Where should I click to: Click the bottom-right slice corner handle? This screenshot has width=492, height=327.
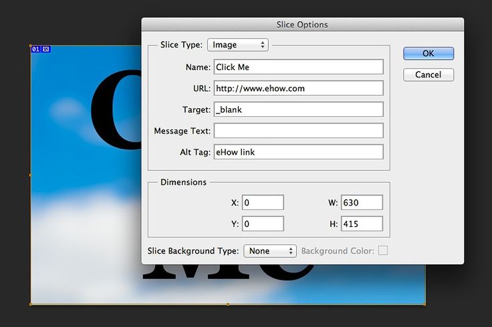[x=425, y=304]
